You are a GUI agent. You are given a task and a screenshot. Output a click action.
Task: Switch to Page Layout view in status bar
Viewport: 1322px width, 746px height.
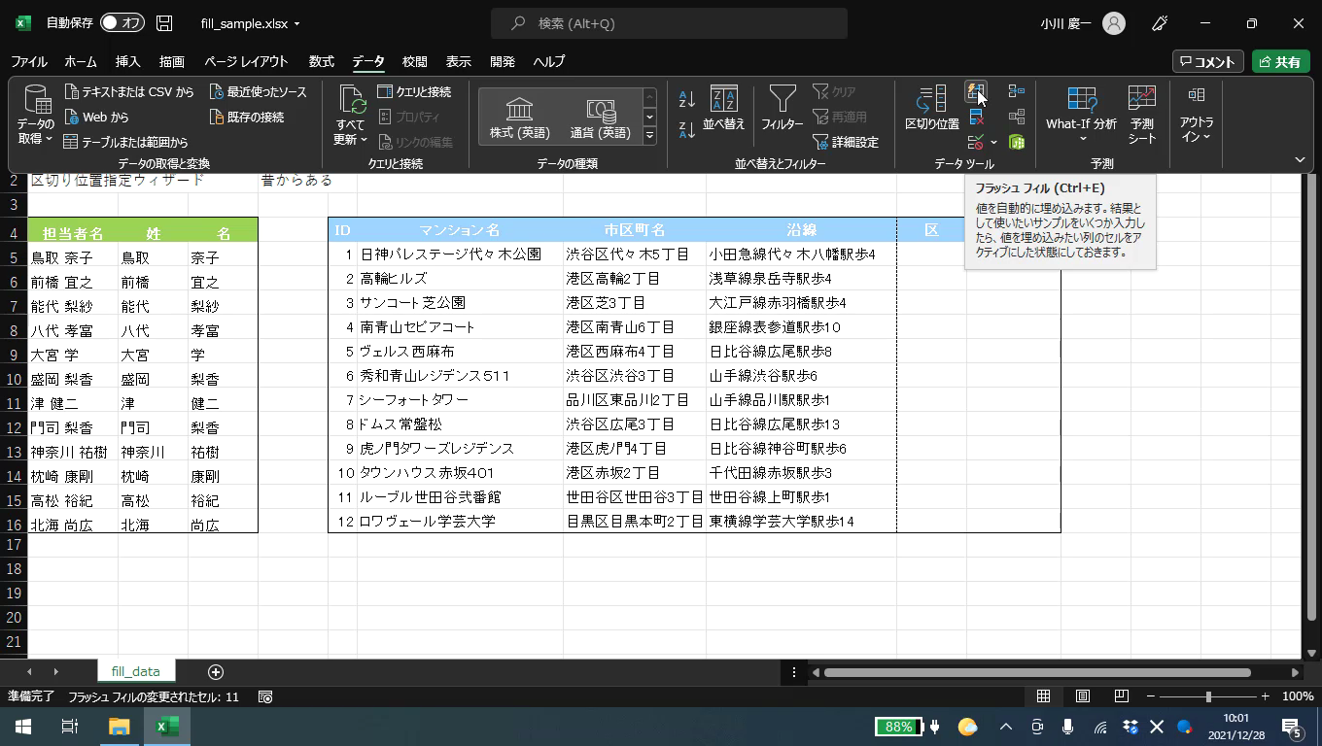click(x=1082, y=696)
